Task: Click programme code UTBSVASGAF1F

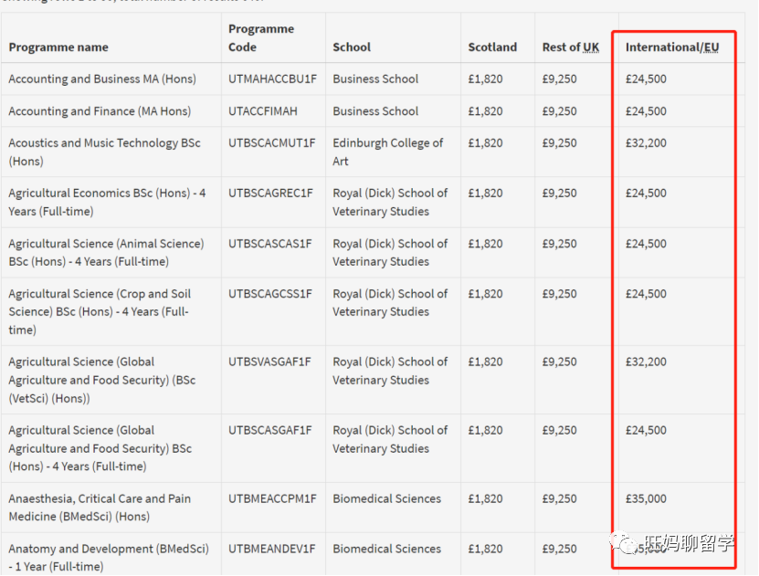Action: tap(269, 362)
